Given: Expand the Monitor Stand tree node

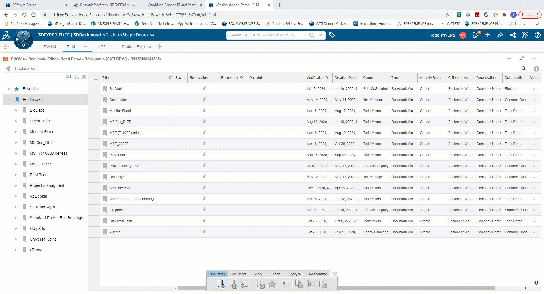Looking at the screenshot, I should tap(16, 132).
